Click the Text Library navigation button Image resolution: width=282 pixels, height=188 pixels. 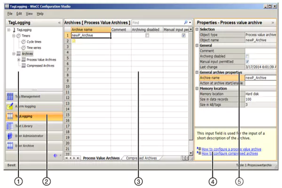(34, 126)
